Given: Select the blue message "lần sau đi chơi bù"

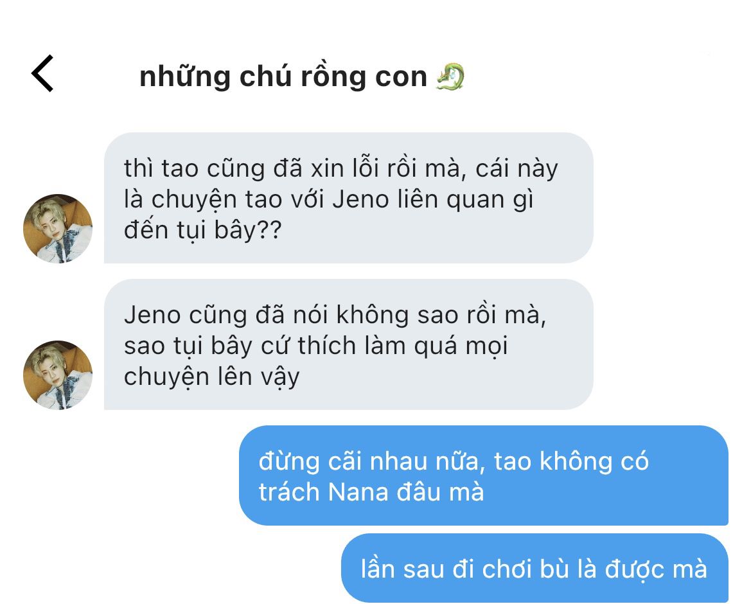Looking at the screenshot, I should pyautogui.click(x=535, y=569).
